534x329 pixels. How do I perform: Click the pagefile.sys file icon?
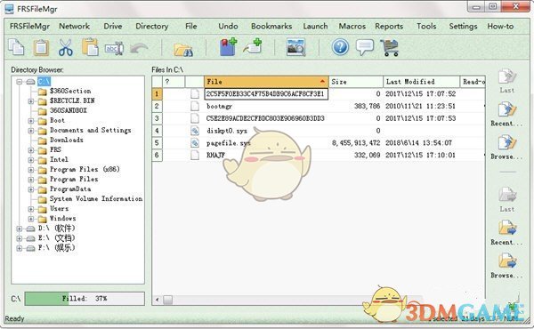pos(195,143)
